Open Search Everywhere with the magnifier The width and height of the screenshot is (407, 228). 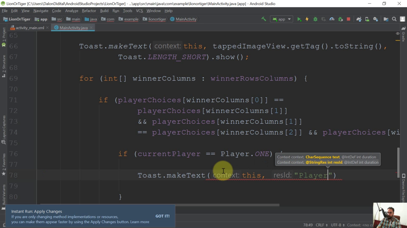[x=394, y=19]
